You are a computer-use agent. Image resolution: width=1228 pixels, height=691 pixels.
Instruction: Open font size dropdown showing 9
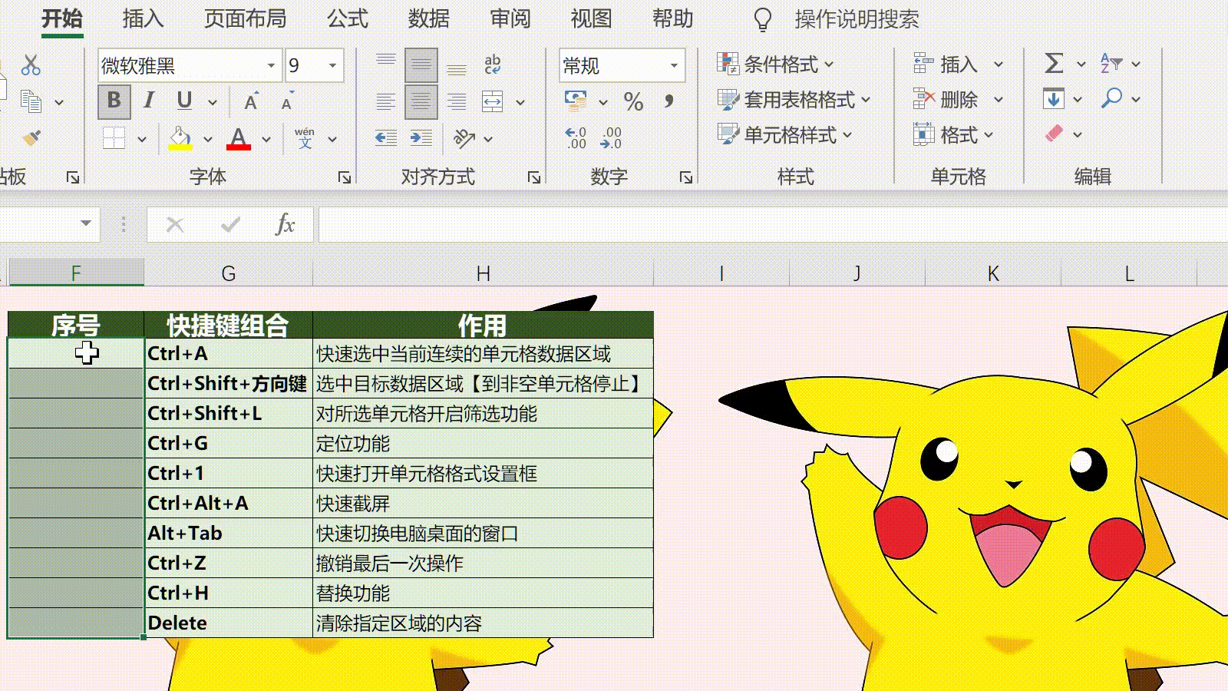[x=332, y=65]
